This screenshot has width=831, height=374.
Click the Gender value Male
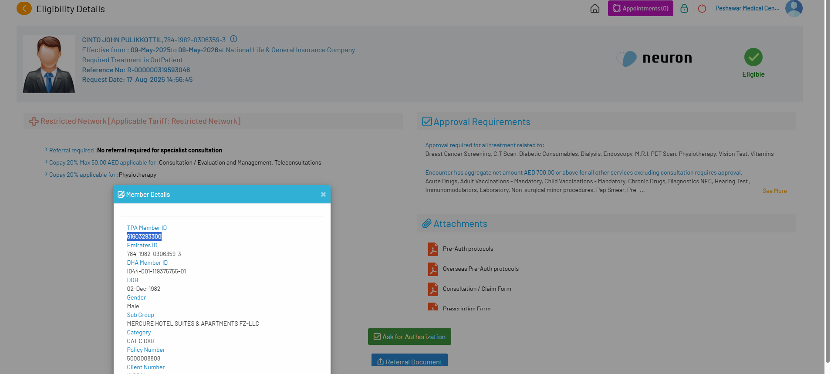pyautogui.click(x=133, y=306)
